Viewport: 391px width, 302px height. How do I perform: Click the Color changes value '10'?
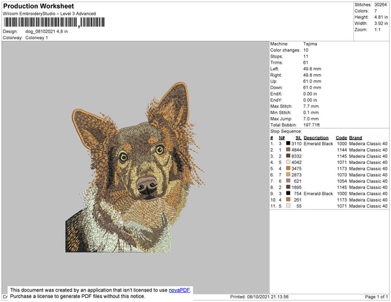[306, 50]
